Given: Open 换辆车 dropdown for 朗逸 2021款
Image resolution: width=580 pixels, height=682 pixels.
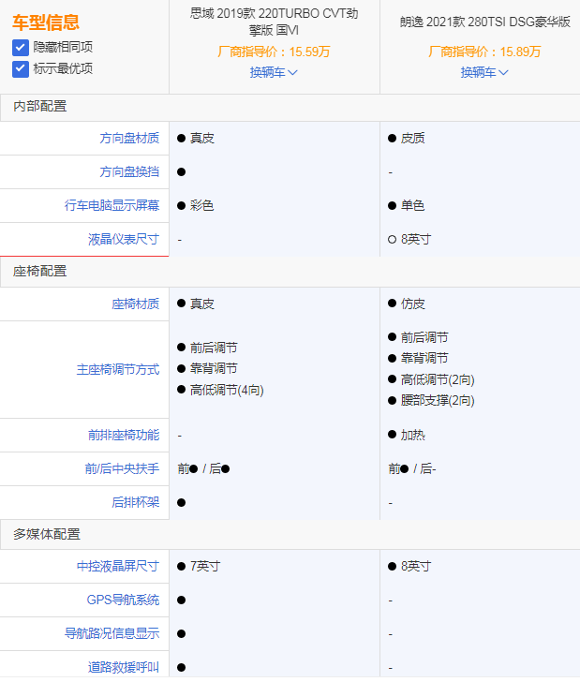Looking at the screenshot, I should (x=484, y=72).
